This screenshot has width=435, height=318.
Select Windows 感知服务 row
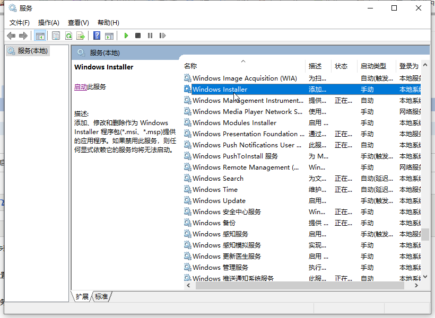[302, 234]
